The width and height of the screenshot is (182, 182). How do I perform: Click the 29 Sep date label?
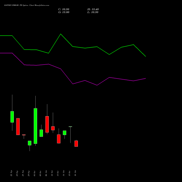click(29, 173)
